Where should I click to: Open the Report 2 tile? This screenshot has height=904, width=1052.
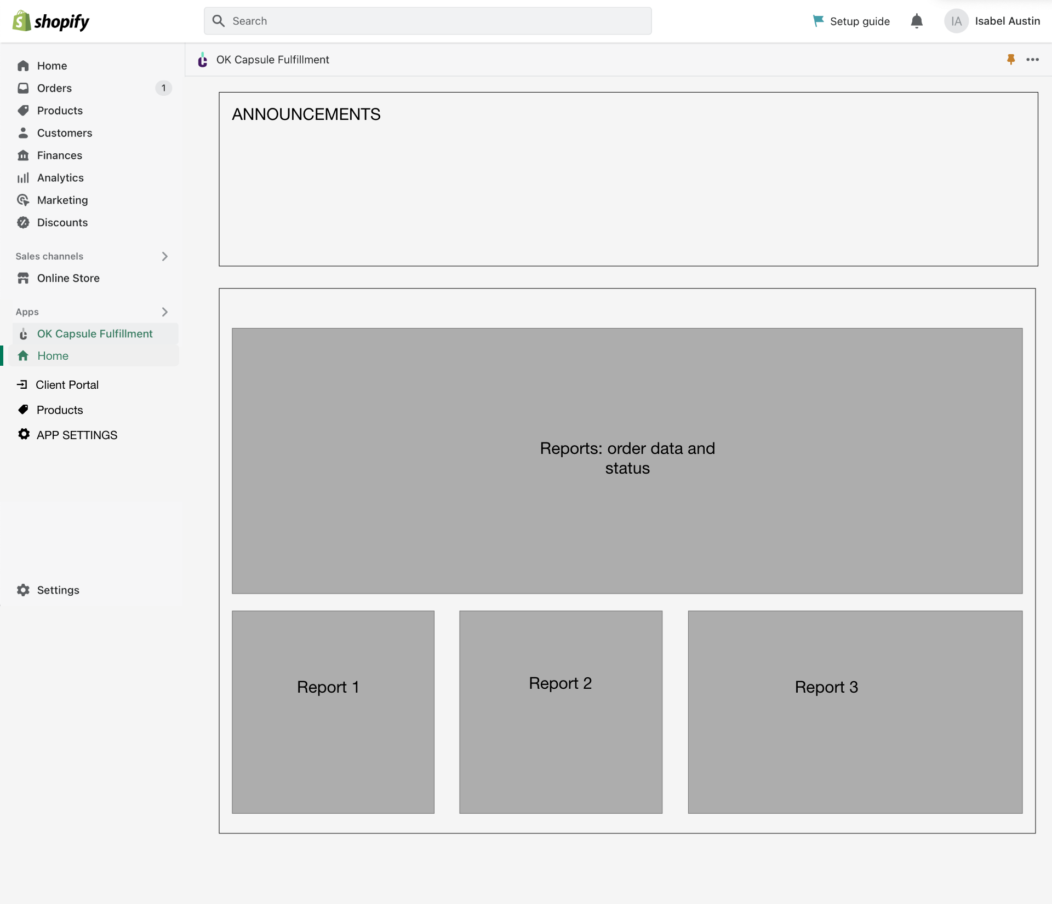click(x=561, y=712)
